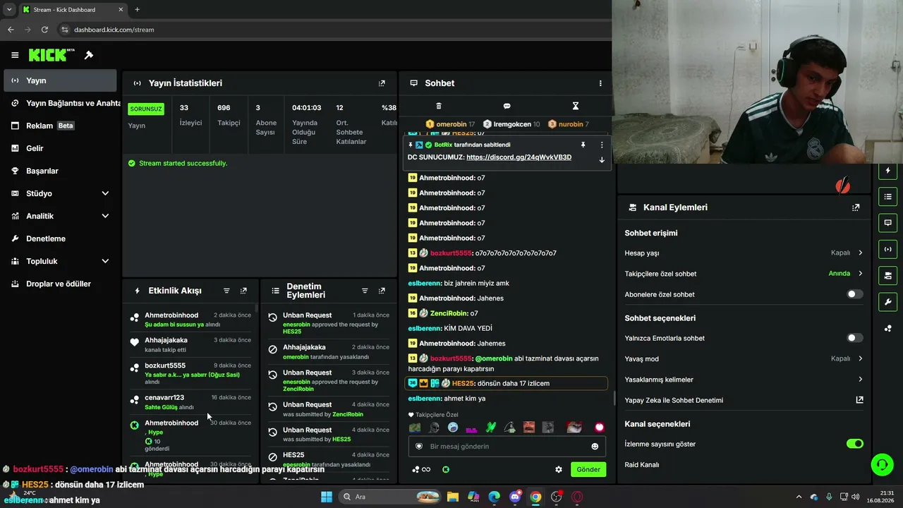
Task: Reload the dashboard page
Action: [x=44, y=30]
